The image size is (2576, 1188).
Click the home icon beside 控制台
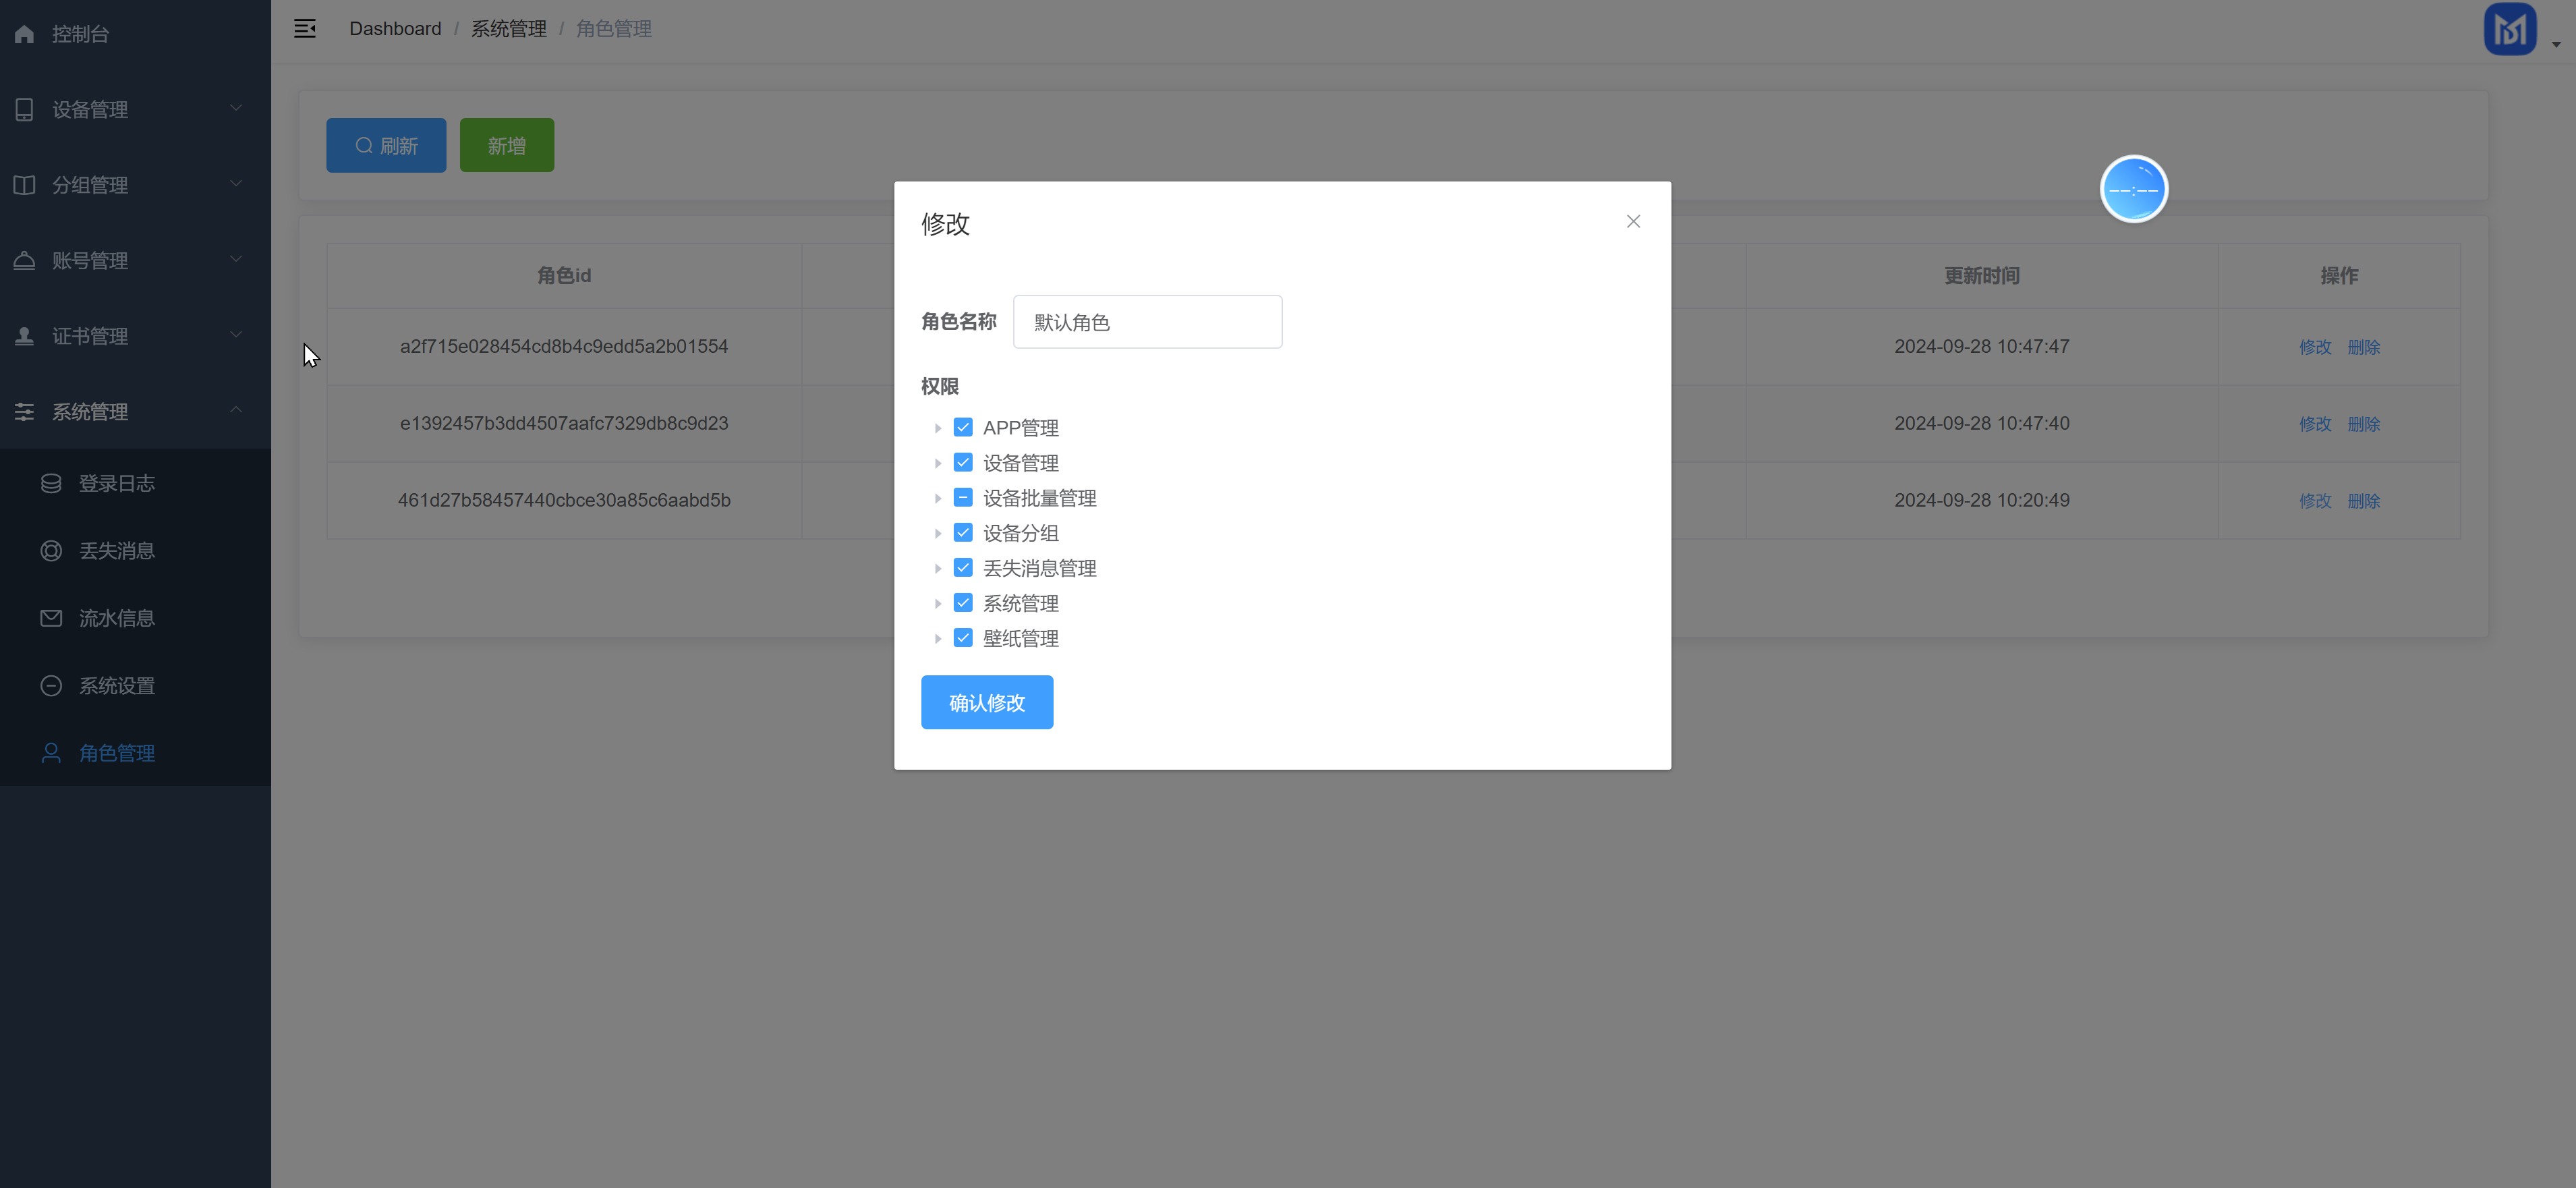point(24,34)
